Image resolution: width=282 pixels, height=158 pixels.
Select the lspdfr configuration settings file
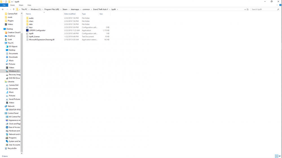31,33
